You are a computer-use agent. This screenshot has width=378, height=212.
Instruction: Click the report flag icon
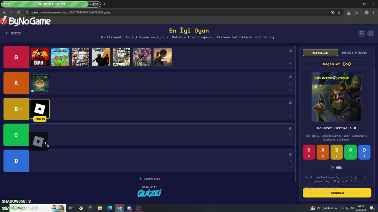[x=361, y=33]
